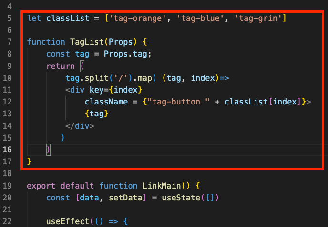Click the map method call on line 10
This screenshot has height=227, width=328.
tap(144, 78)
